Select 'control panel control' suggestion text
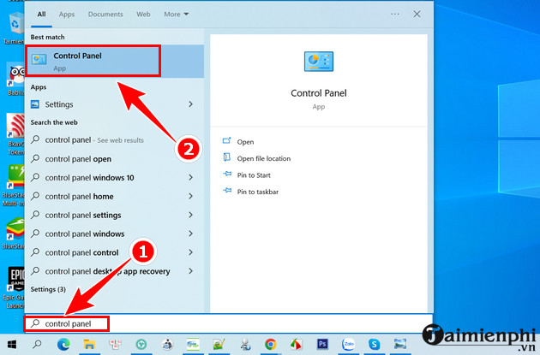 pyautogui.click(x=82, y=252)
